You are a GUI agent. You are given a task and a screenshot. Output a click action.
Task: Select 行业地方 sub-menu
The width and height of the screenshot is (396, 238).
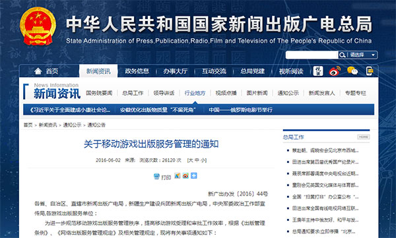point(195,93)
